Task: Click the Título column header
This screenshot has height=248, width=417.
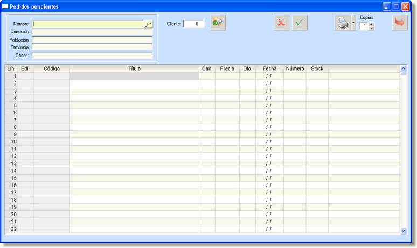Action: point(134,68)
